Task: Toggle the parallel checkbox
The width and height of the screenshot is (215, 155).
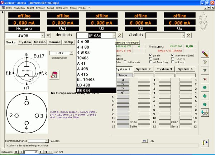Action: [x=150, y=55]
